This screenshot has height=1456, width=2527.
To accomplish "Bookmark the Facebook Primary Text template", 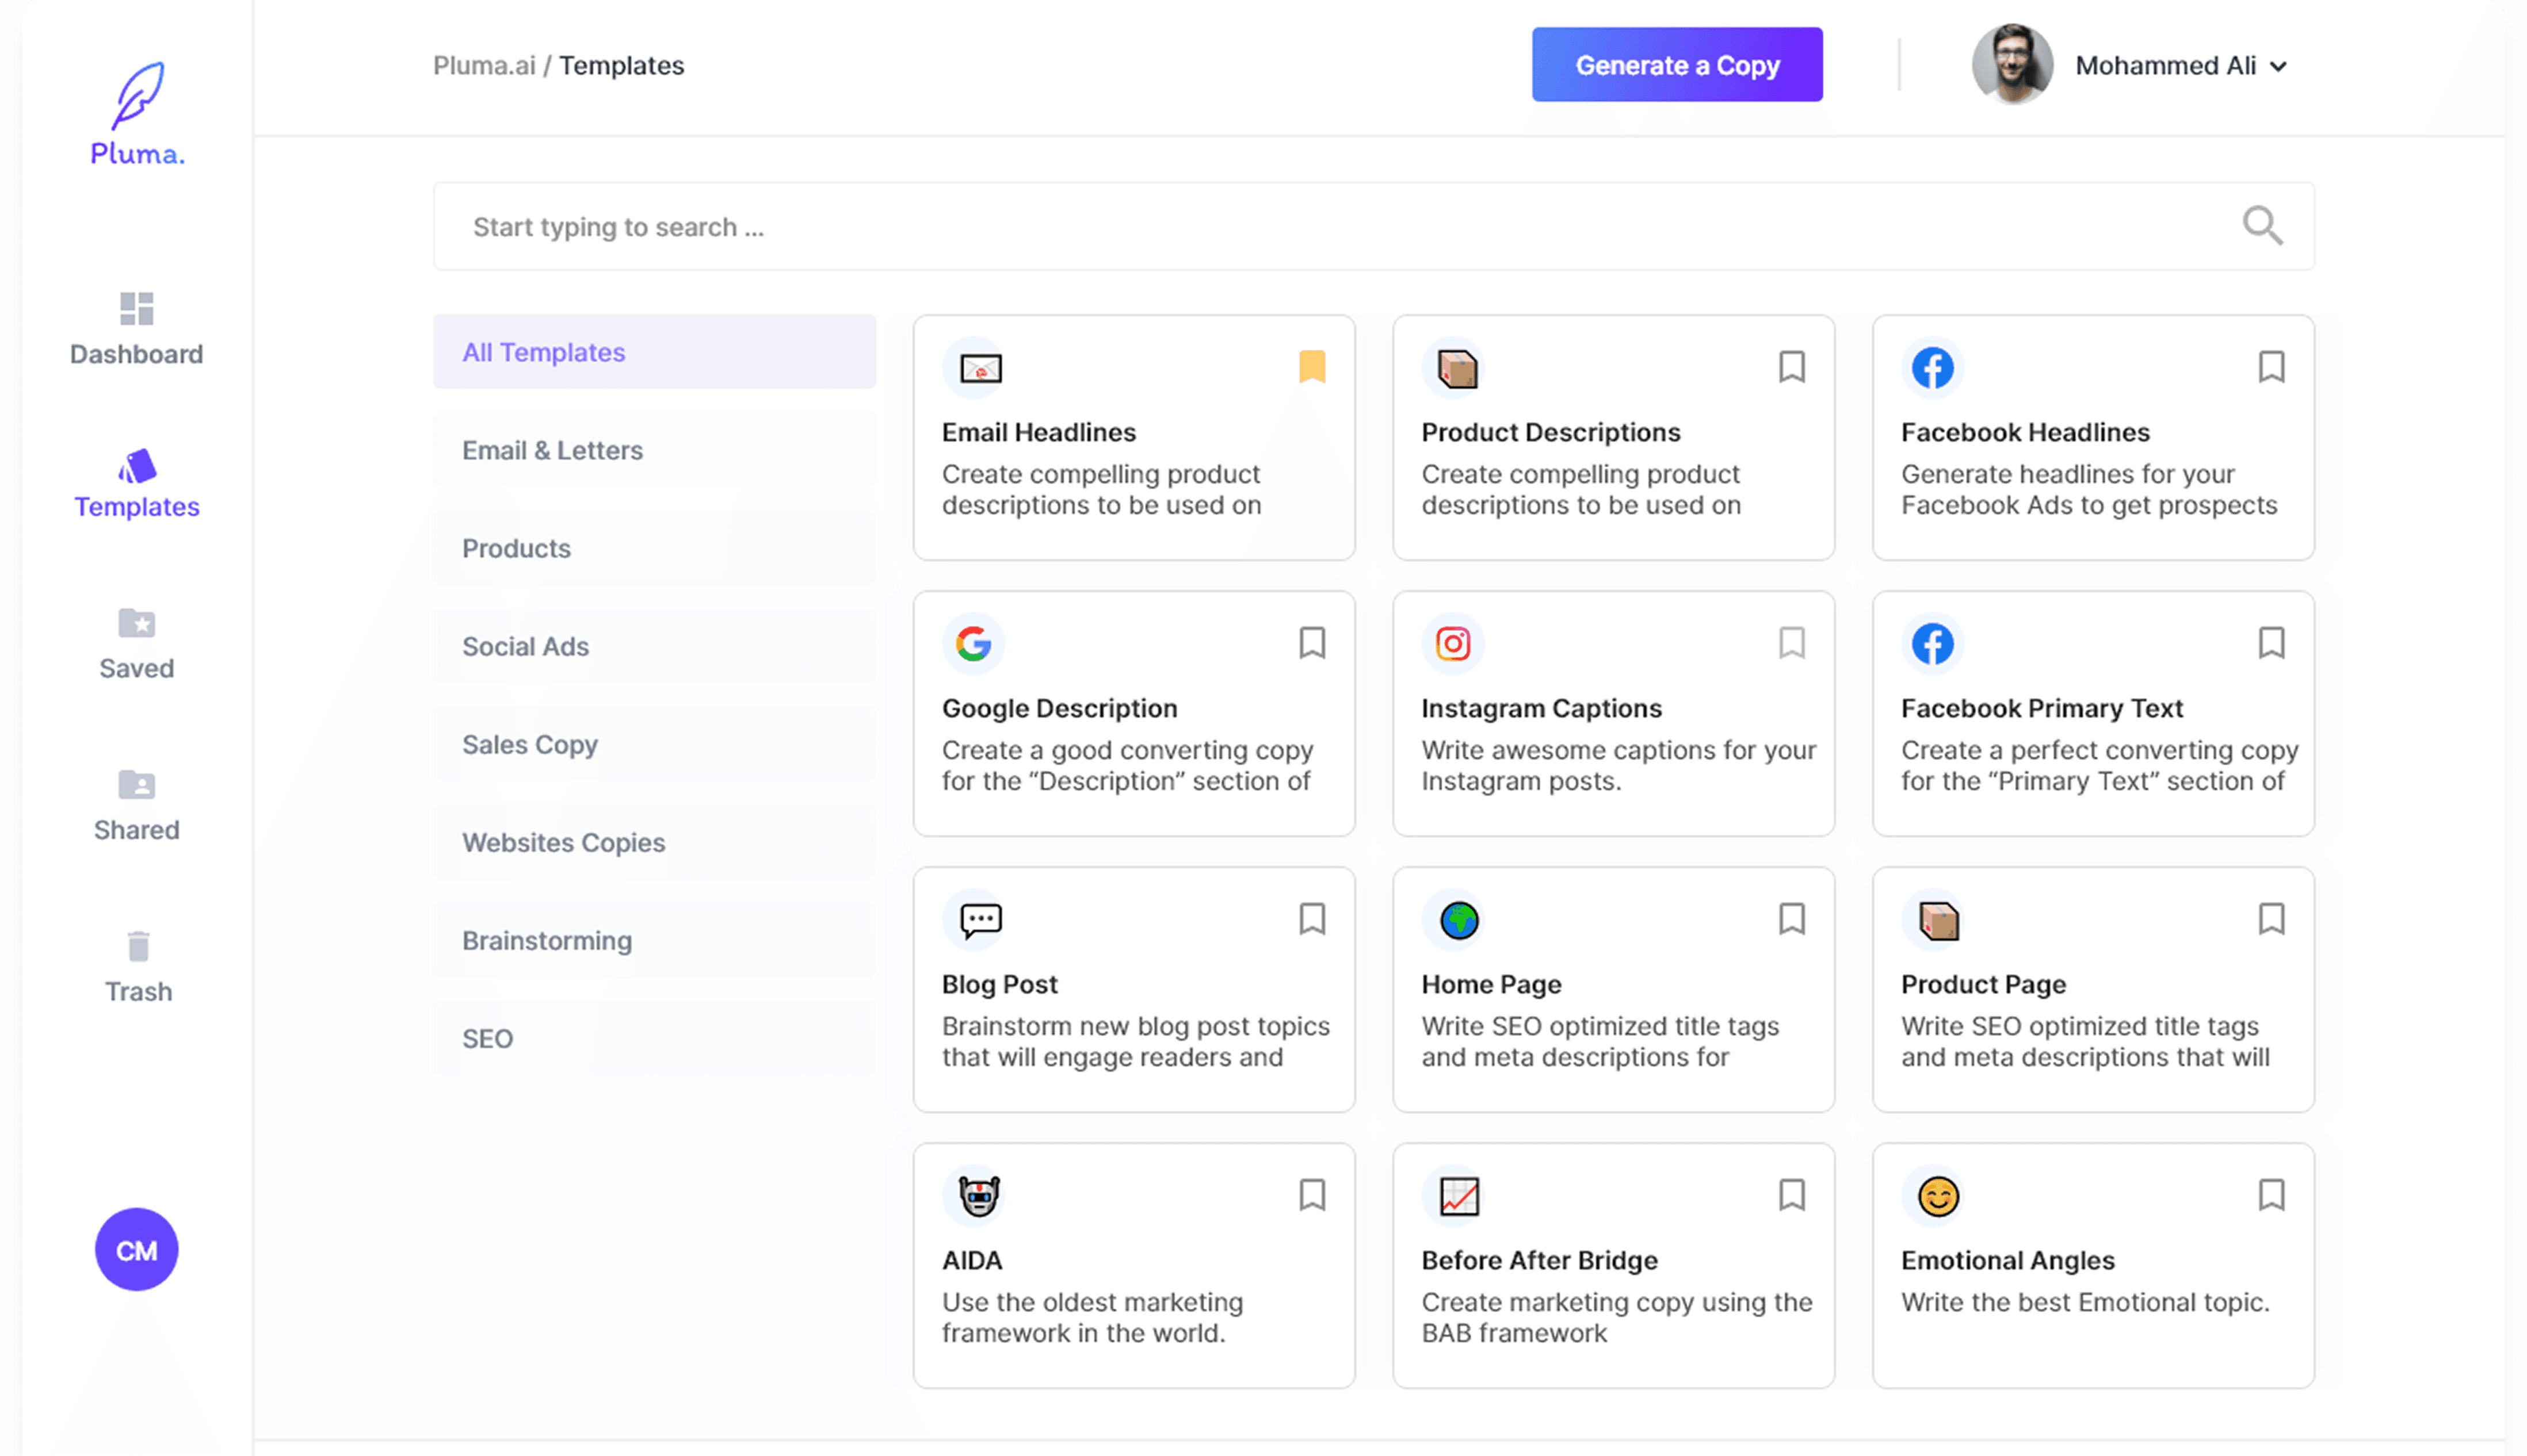I will pyautogui.click(x=2271, y=643).
